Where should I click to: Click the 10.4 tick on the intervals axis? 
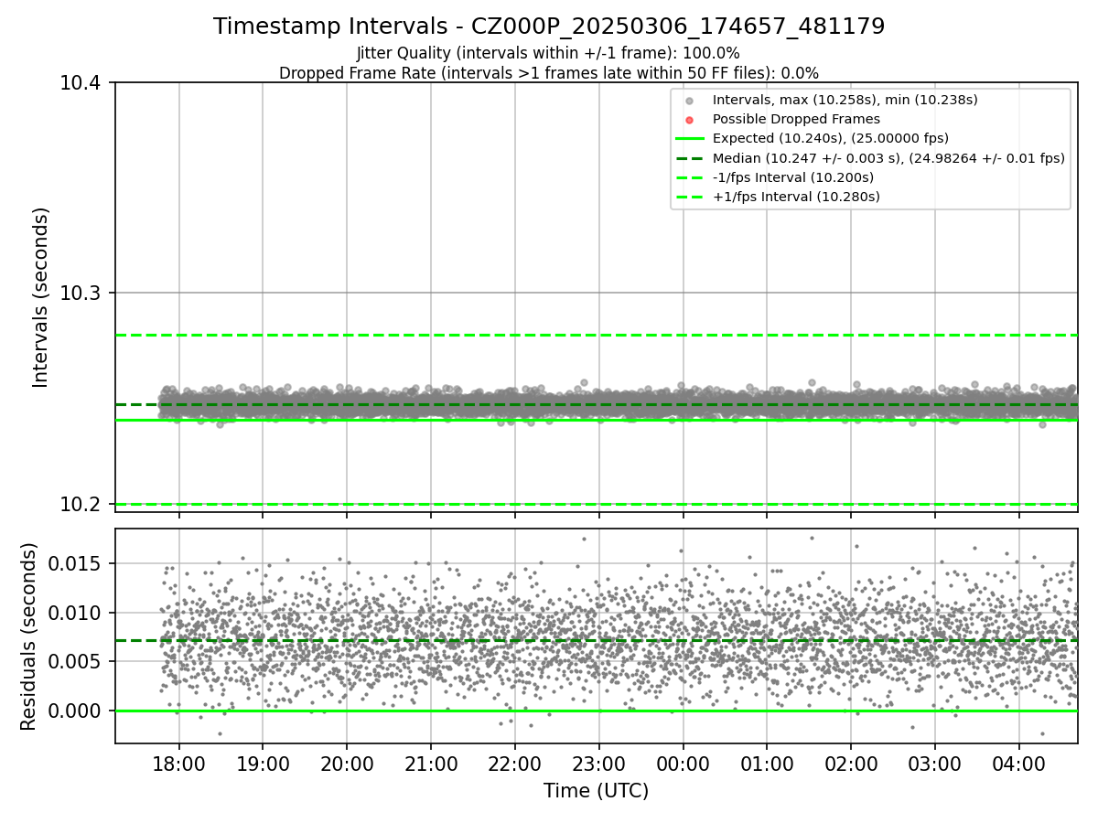coord(81,83)
